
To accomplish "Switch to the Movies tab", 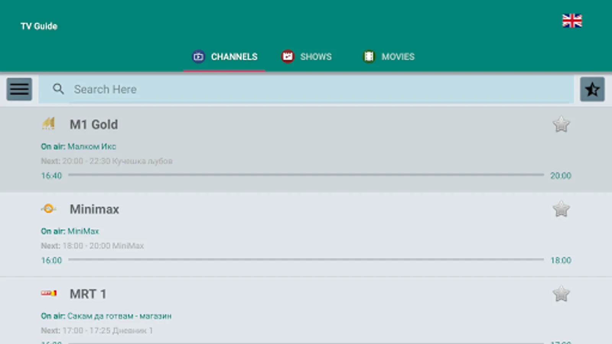I will pyautogui.click(x=388, y=57).
